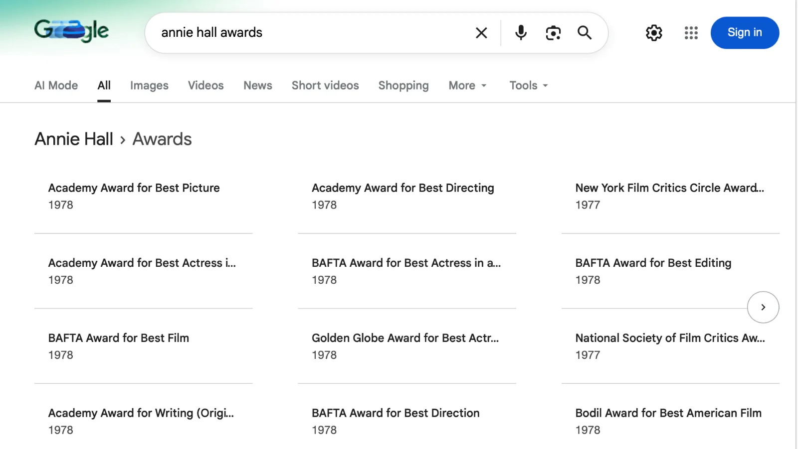Viewport: 798px width, 449px height.
Task: Open the settings gear icon
Action: click(x=654, y=33)
